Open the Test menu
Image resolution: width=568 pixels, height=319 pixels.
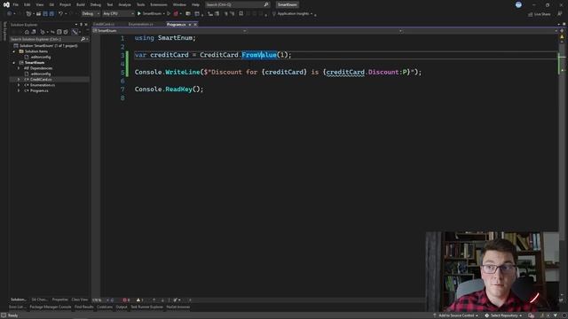[110, 4]
